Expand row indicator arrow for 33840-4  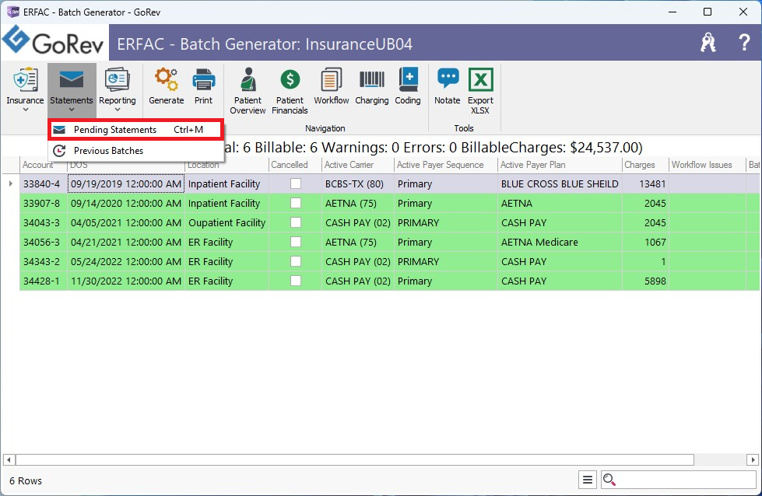(11, 183)
